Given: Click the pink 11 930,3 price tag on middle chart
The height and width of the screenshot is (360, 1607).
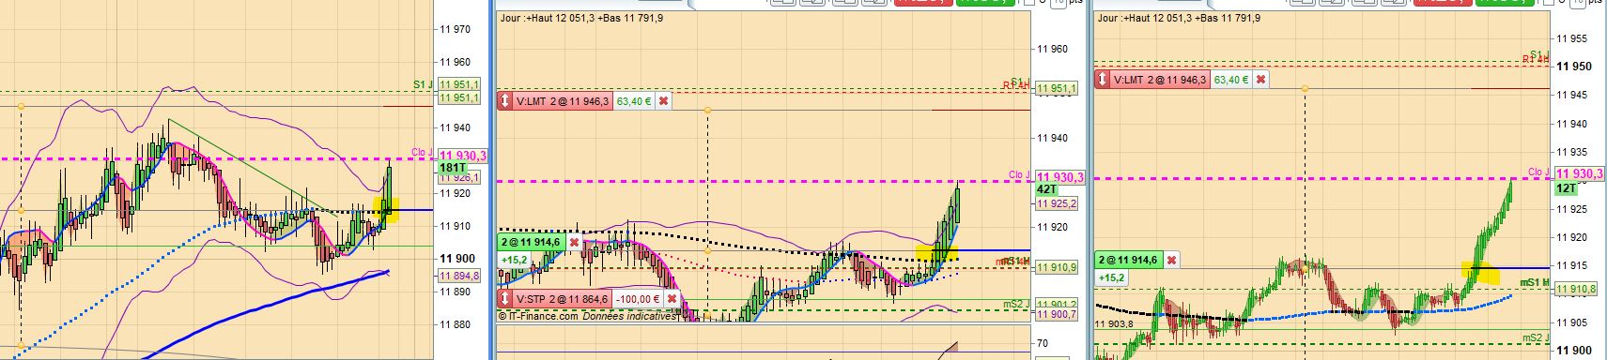Looking at the screenshot, I should [x=1059, y=177].
